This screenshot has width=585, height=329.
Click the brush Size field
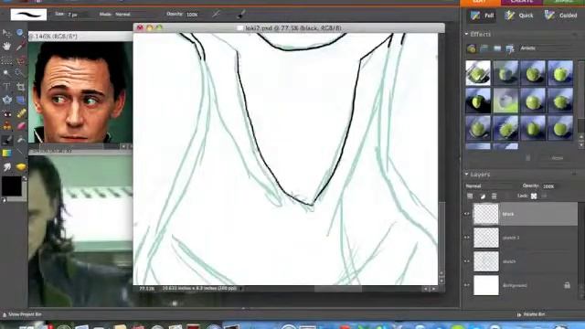[78, 15]
